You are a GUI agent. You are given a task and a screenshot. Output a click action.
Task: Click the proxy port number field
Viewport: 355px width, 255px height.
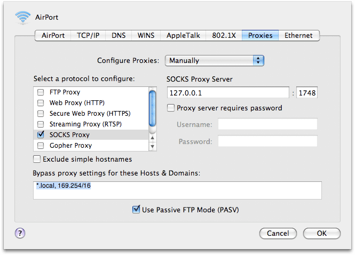[307, 93]
